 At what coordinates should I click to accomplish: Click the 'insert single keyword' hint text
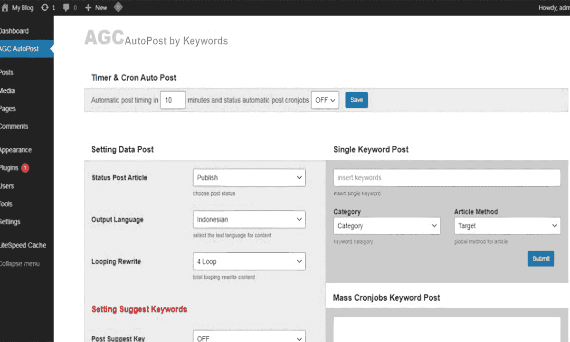click(357, 194)
